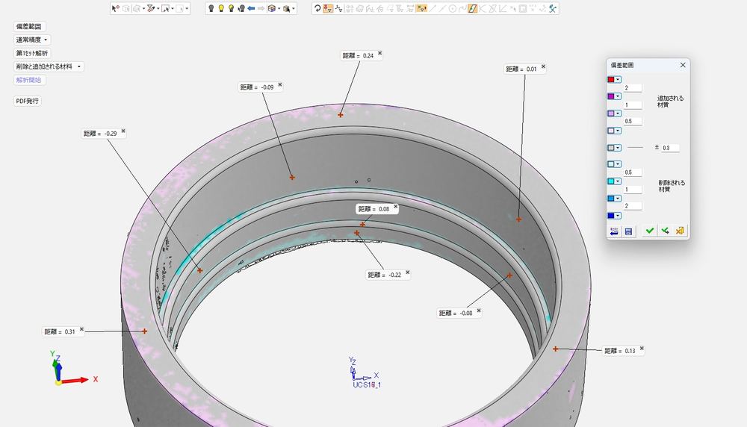The width and height of the screenshot is (747, 427).
Task: Click the added material value 0.5 field
Action: click(x=633, y=121)
